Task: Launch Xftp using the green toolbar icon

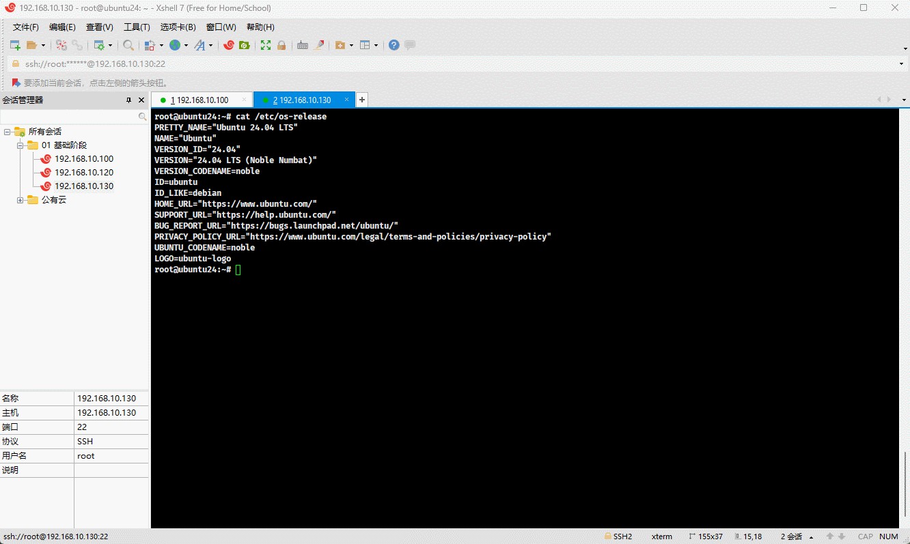Action: point(244,45)
